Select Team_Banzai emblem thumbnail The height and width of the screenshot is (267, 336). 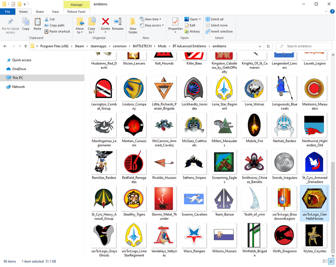click(x=224, y=199)
